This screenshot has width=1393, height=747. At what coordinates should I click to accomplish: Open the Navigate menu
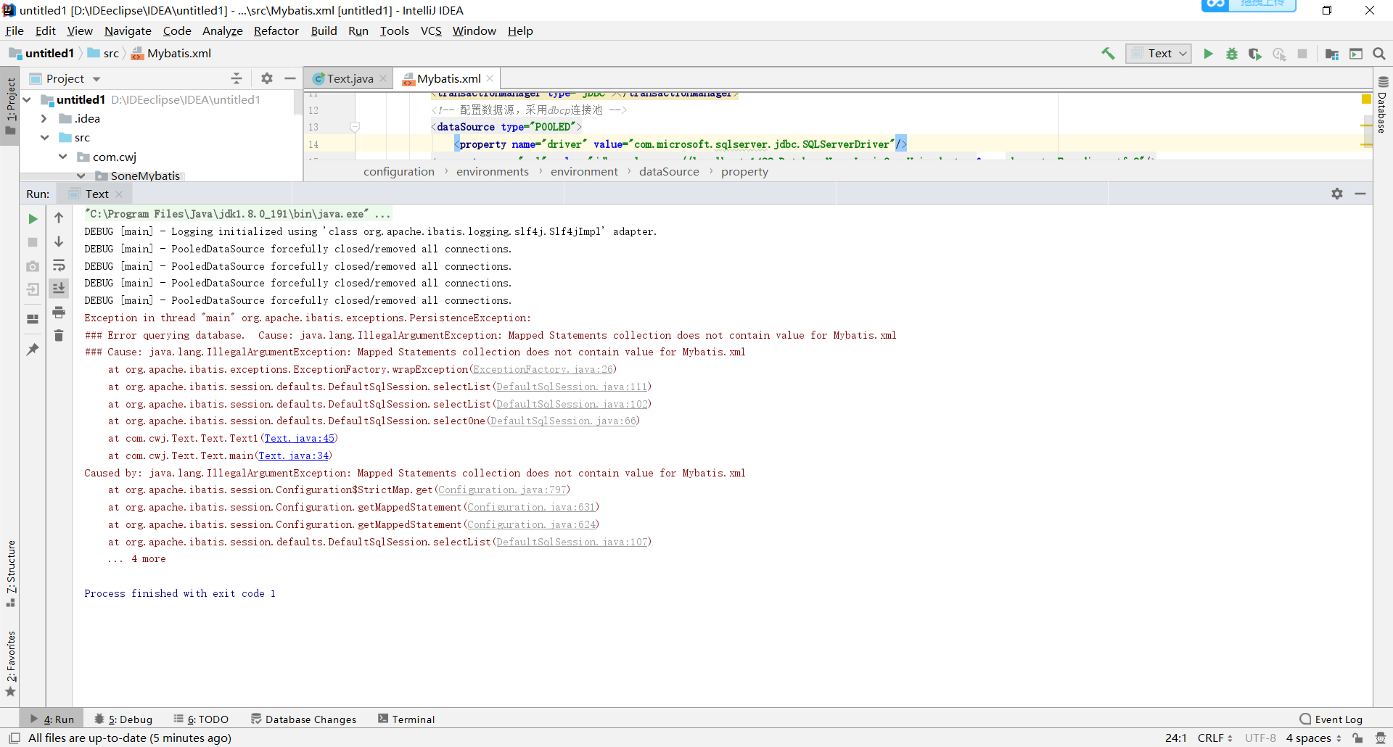(128, 30)
